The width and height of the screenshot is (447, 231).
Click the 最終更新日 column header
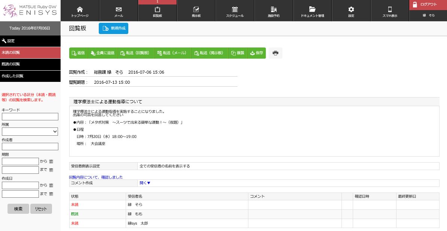[418, 197]
